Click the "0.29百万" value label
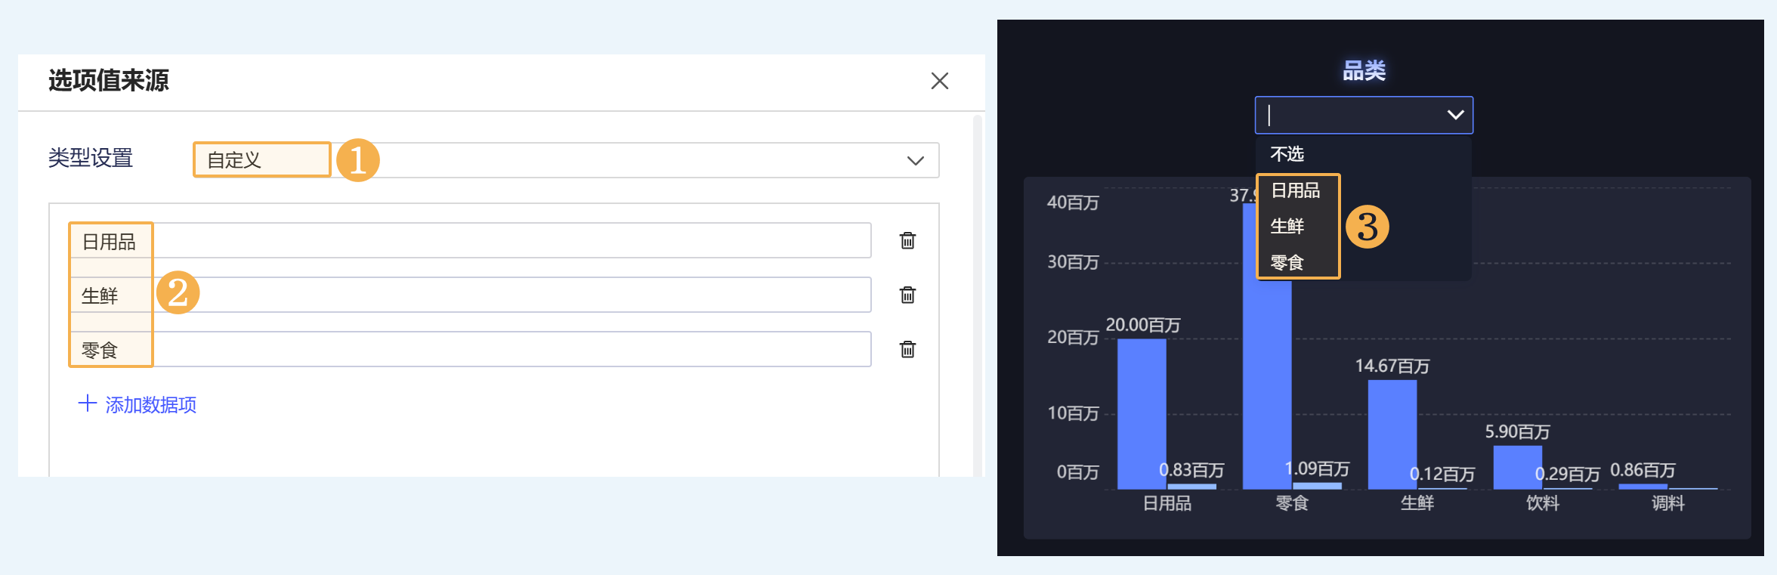This screenshot has width=1777, height=575. coord(1568,474)
